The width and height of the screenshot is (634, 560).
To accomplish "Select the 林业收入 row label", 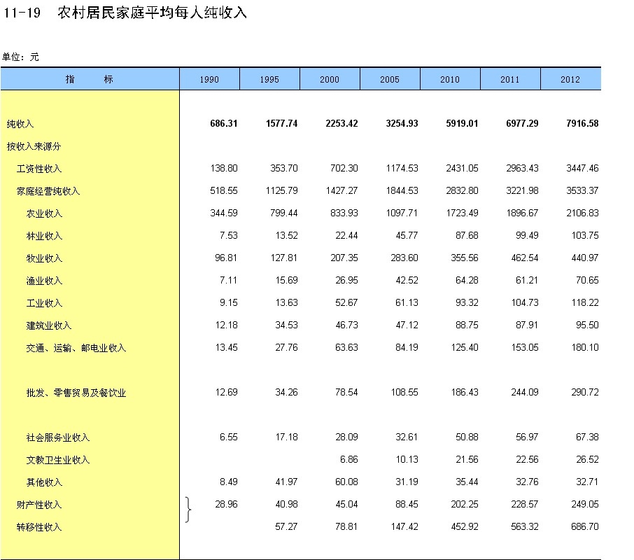I will click(45, 236).
